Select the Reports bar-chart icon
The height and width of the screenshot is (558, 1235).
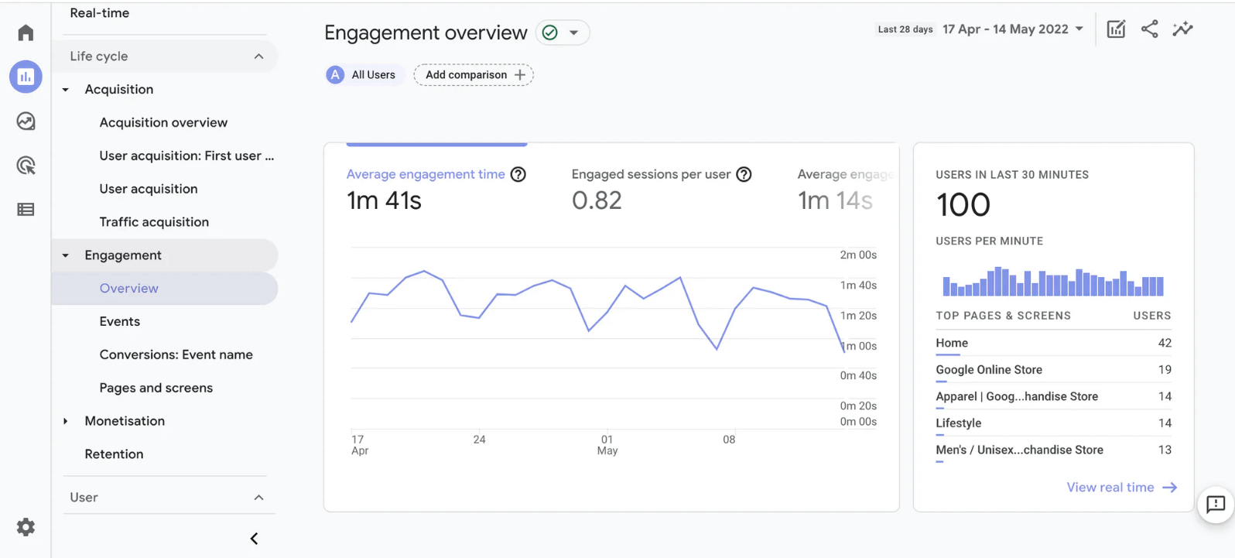[x=26, y=77]
